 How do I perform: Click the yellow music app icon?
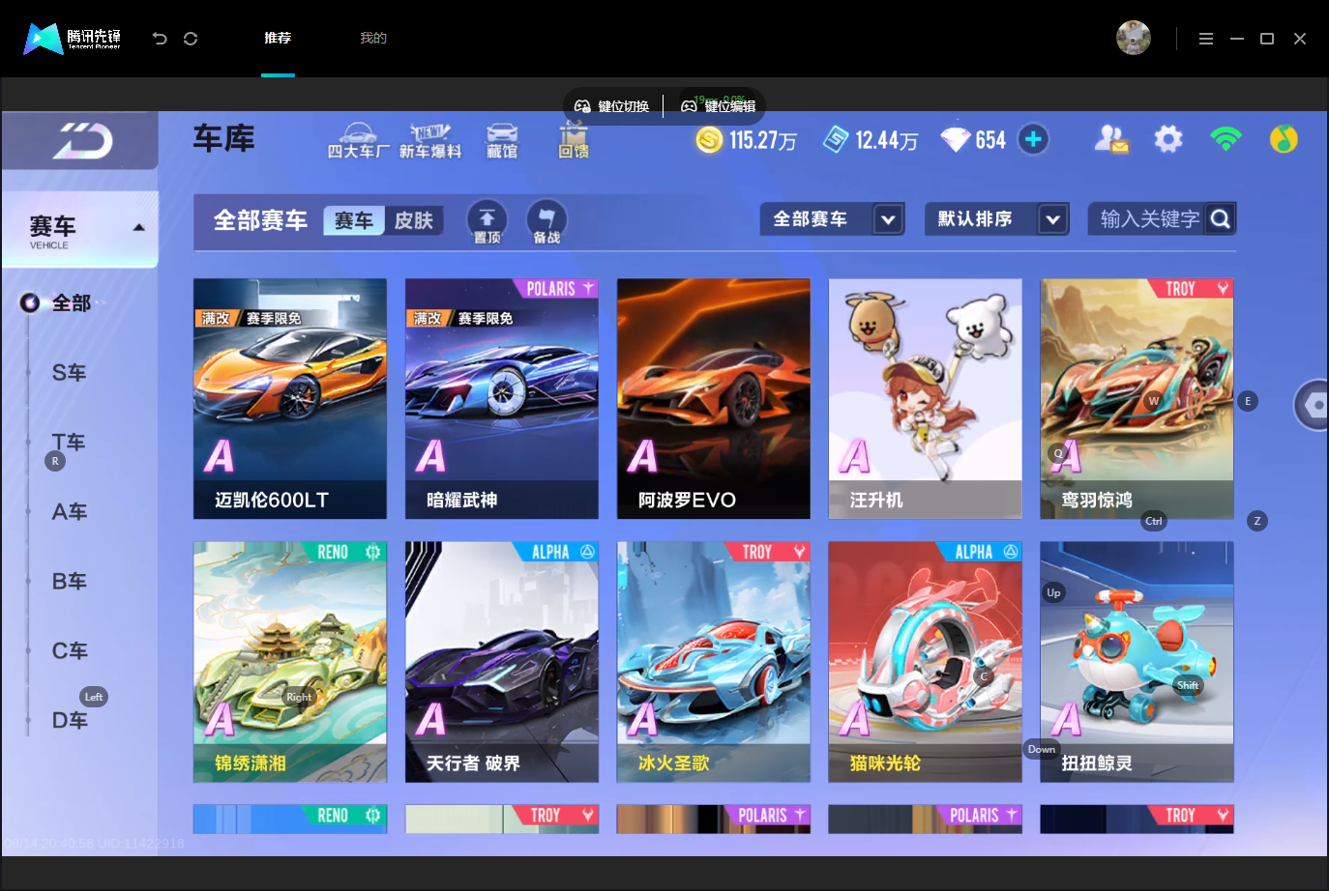[x=1284, y=139]
